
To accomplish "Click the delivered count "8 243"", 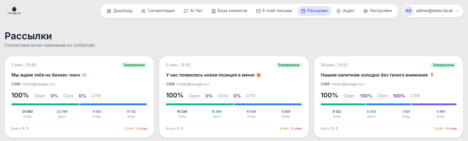I will (372, 112).
